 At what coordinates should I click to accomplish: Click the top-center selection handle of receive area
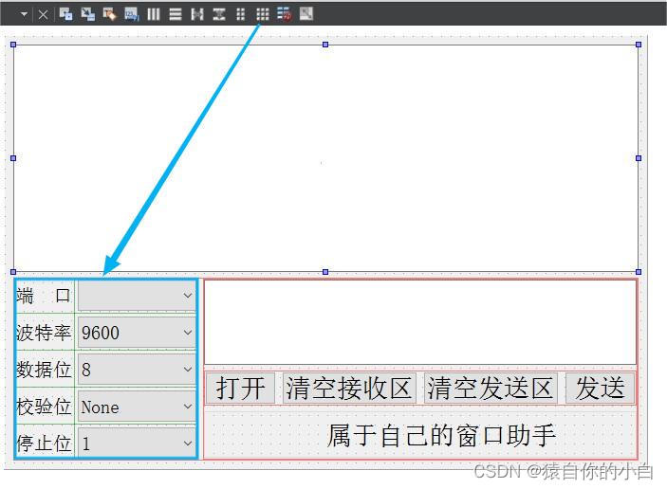325,45
